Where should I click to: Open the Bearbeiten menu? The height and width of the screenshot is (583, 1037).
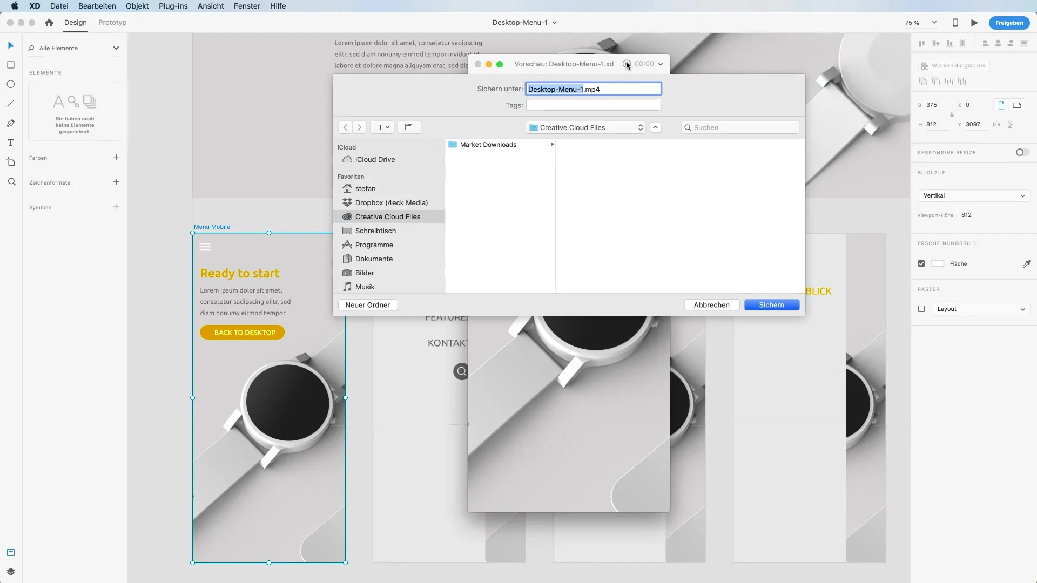point(97,6)
